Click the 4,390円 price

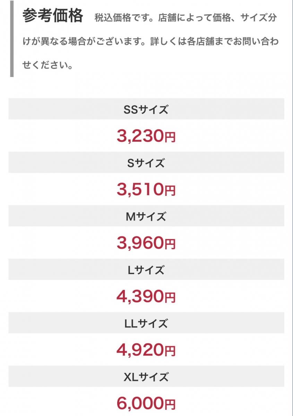coord(146,297)
